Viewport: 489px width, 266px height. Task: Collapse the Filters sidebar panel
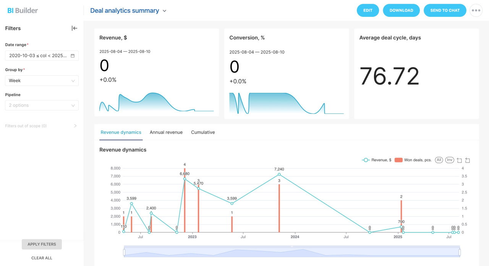pos(74,28)
